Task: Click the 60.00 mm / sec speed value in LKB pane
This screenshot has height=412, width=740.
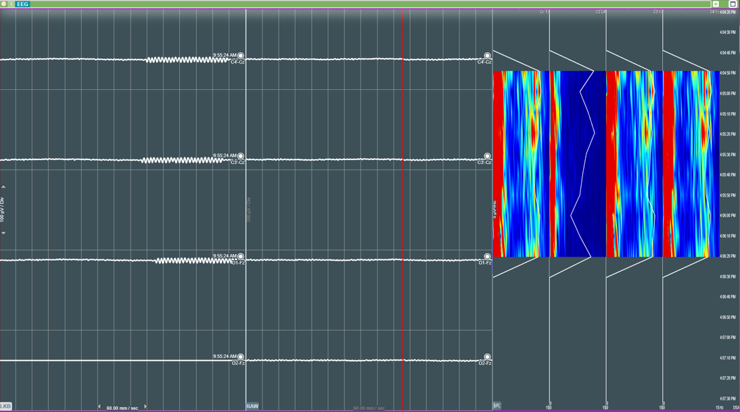Action: click(x=122, y=408)
